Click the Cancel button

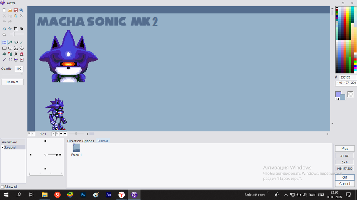pos(345,184)
